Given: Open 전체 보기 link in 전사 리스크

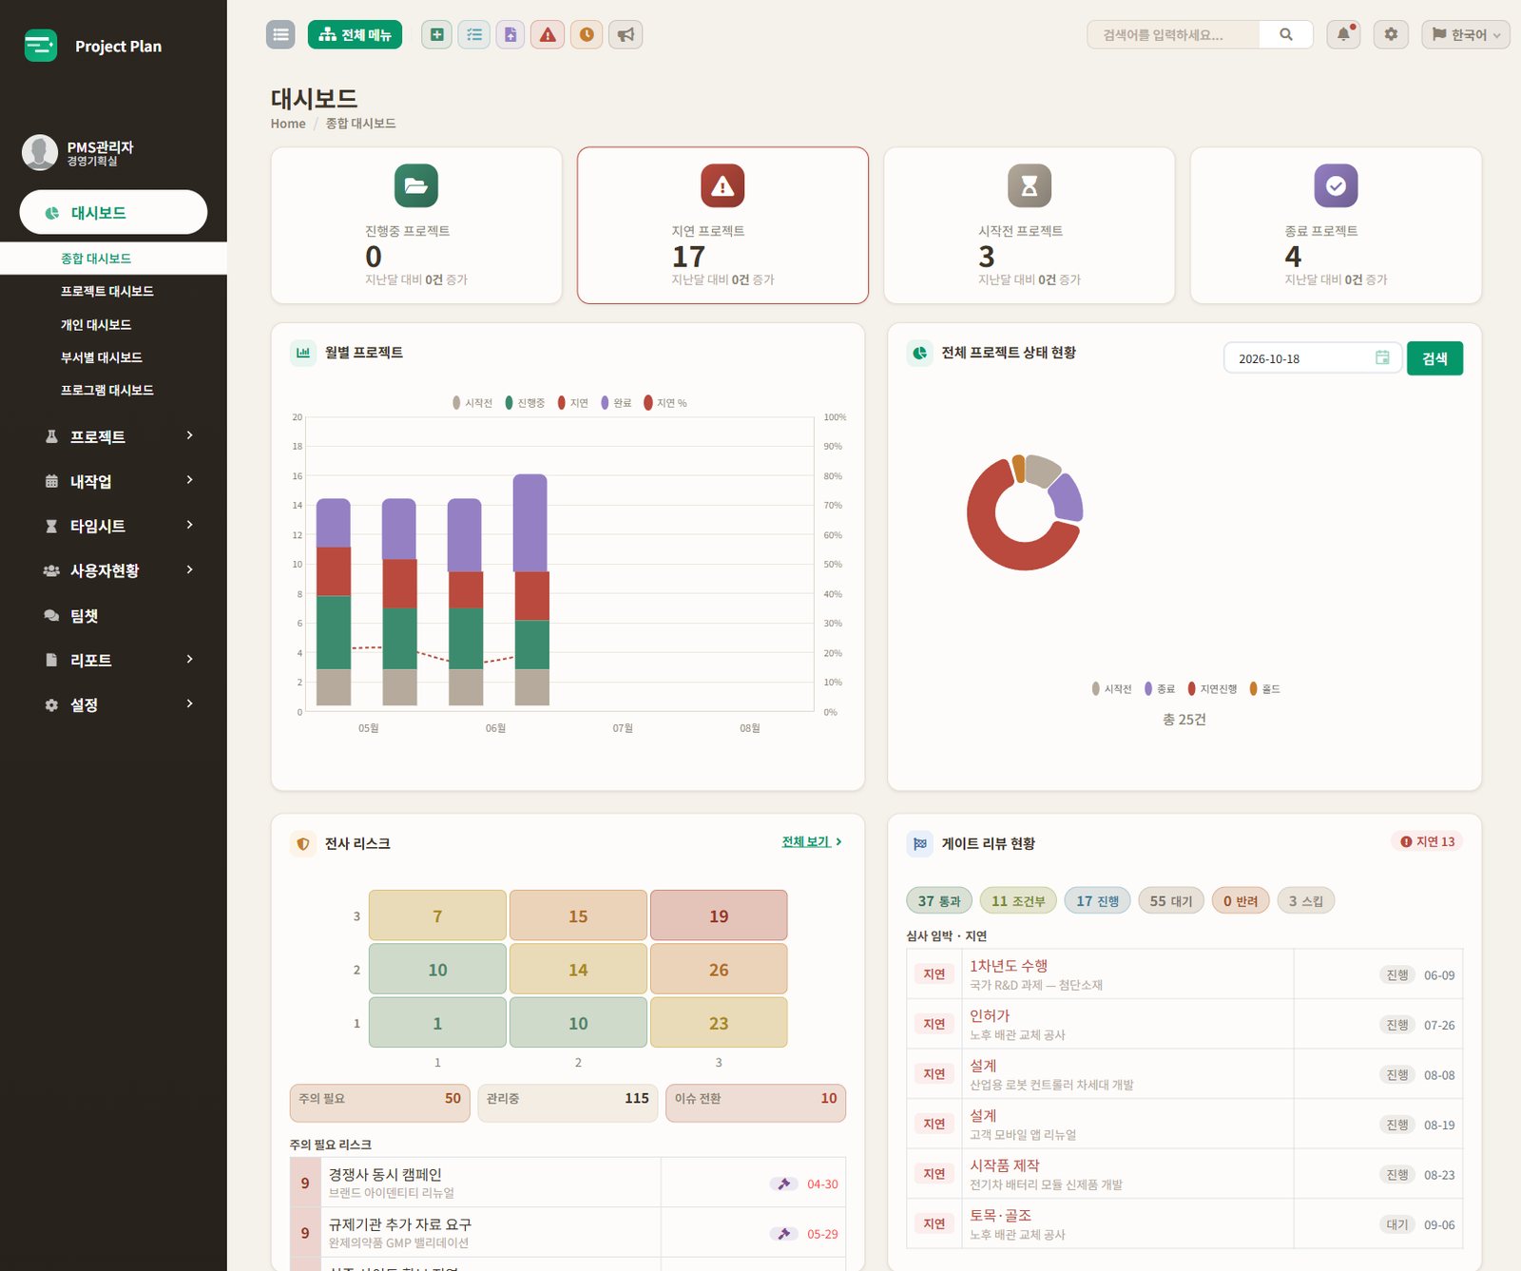Looking at the screenshot, I should (812, 842).
